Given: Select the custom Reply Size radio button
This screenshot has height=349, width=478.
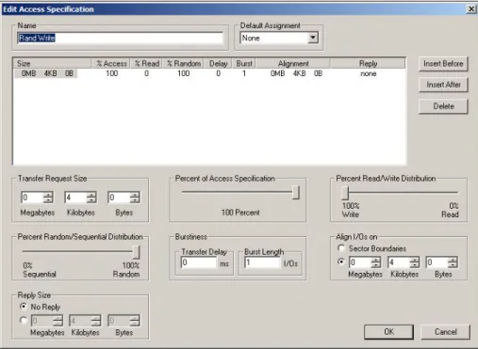Looking at the screenshot, I should [24, 320].
